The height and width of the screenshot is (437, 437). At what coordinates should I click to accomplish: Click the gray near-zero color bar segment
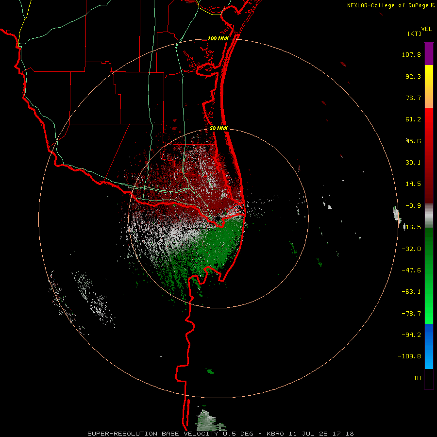pyautogui.click(x=429, y=216)
